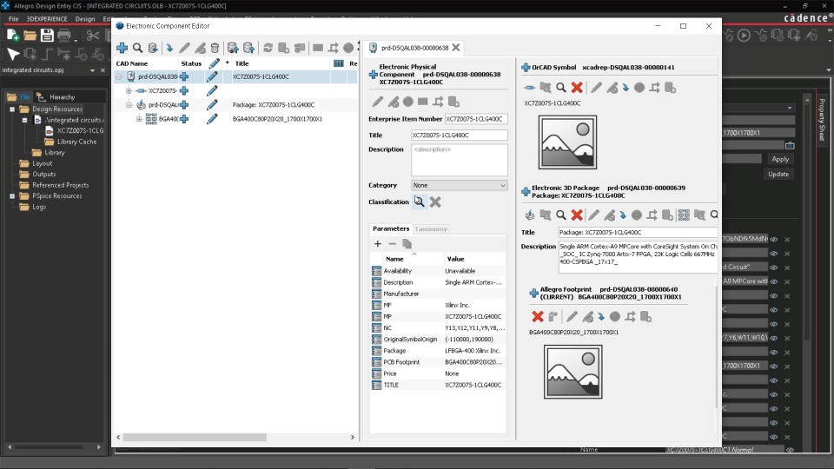Click the first database upload icon in editor toolbar
834x469 pixels.
pyautogui.click(x=233, y=48)
